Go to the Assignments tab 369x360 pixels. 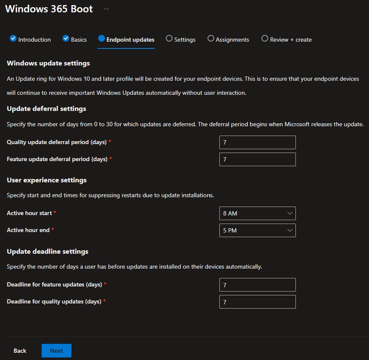(x=232, y=40)
